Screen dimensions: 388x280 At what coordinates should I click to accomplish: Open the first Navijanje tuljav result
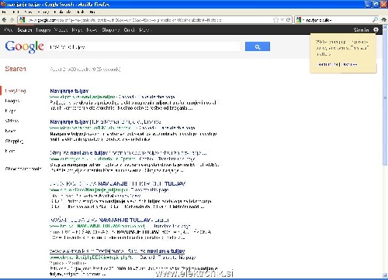(69, 90)
